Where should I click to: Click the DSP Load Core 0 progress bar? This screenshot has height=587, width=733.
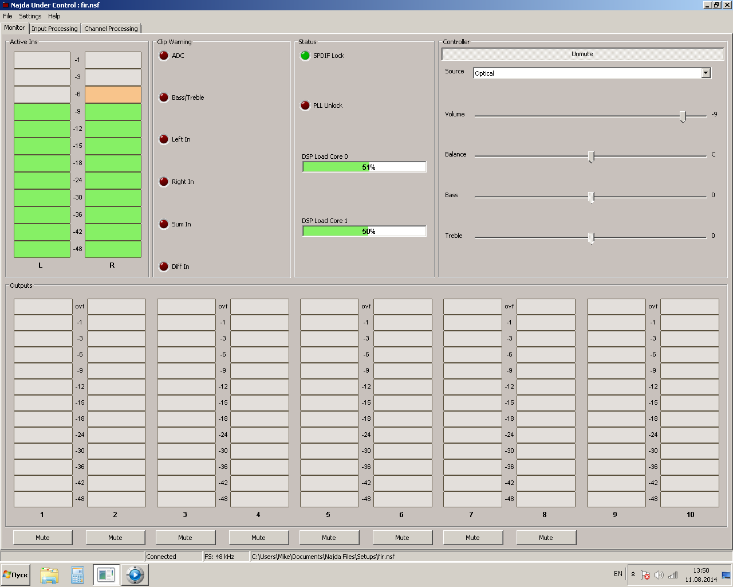pyautogui.click(x=364, y=167)
